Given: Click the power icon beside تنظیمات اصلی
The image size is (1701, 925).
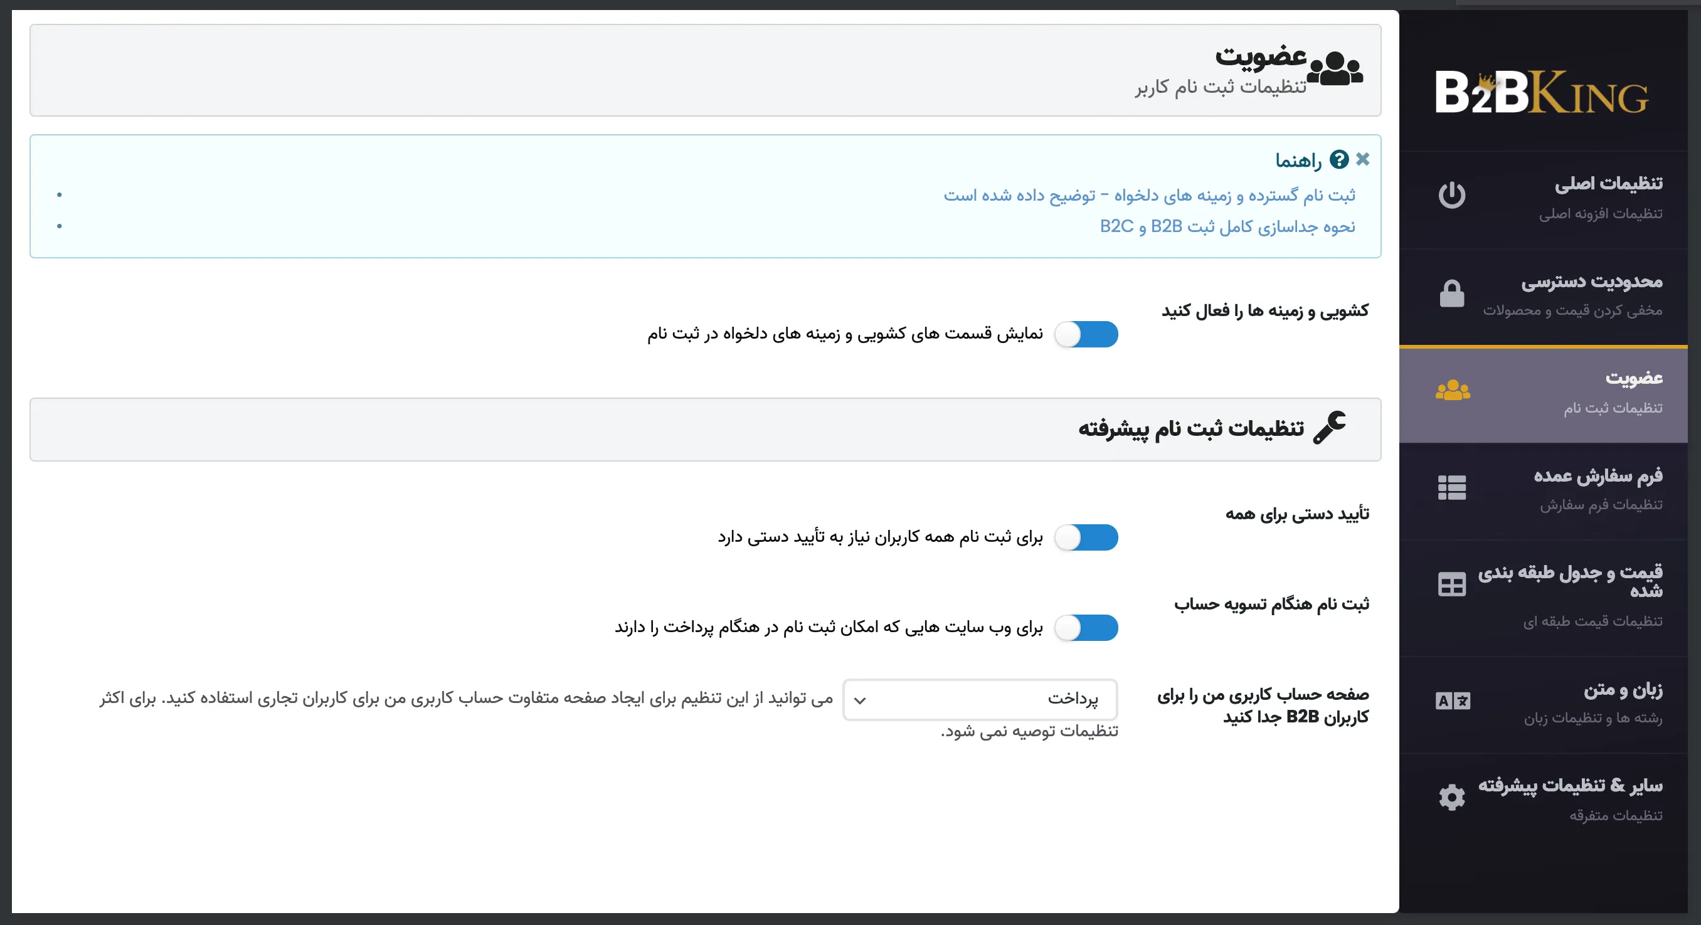Looking at the screenshot, I should (x=1451, y=195).
